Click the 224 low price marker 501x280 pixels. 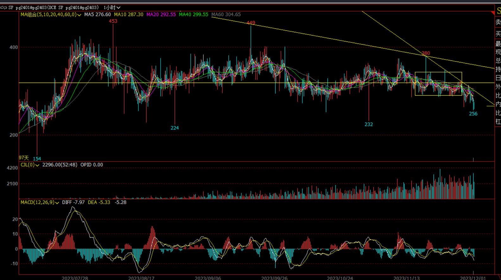point(174,128)
